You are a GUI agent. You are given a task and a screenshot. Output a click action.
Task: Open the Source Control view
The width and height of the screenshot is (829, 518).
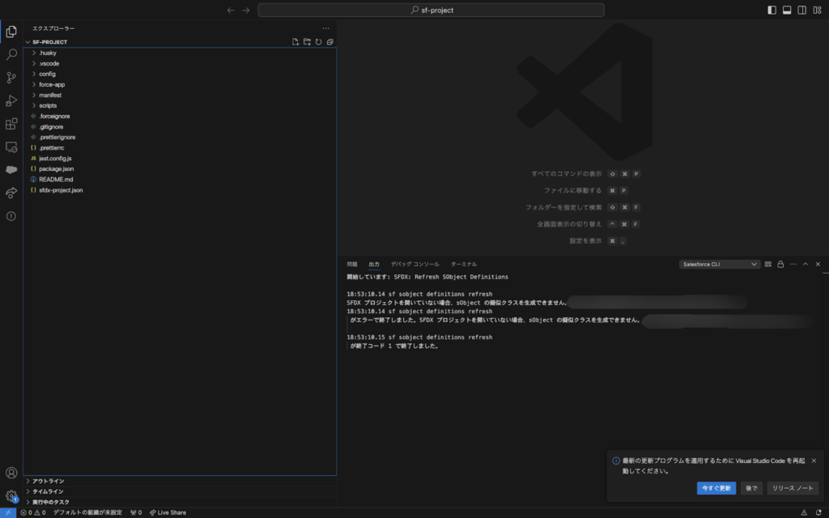point(11,78)
